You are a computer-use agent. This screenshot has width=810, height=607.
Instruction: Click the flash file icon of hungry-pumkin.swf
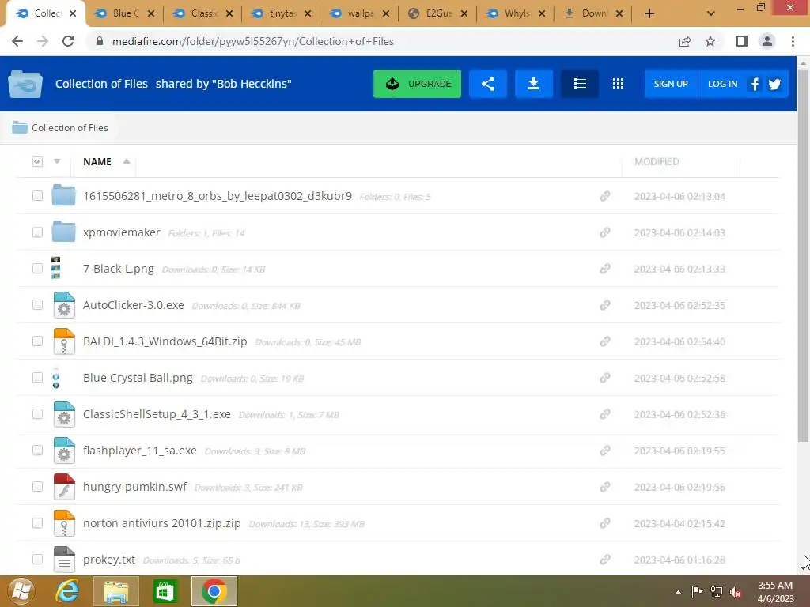(x=64, y=487)
